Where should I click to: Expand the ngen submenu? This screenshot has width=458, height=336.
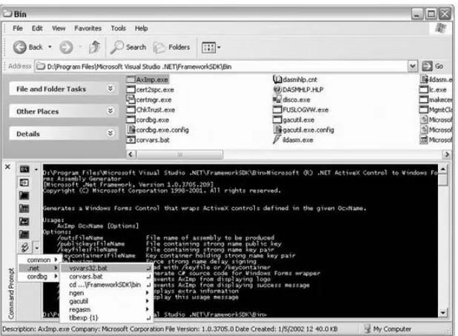[x=106, y=293]
